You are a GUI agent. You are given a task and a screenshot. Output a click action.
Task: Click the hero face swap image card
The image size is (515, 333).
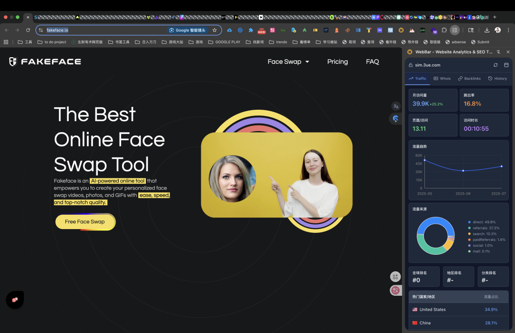pyautogui.click(x=277, y=175)
